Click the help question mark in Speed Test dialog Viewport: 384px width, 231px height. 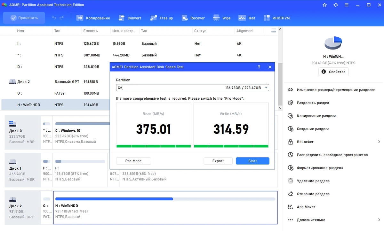pos(259,67)
